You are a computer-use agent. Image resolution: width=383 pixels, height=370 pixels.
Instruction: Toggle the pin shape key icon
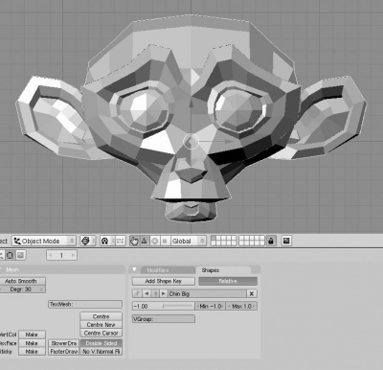137,293
